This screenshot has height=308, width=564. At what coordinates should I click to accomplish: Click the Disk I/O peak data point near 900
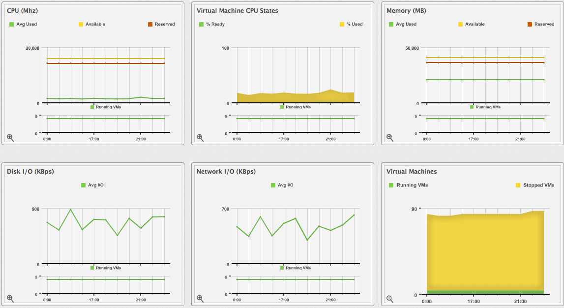point(70,209)
